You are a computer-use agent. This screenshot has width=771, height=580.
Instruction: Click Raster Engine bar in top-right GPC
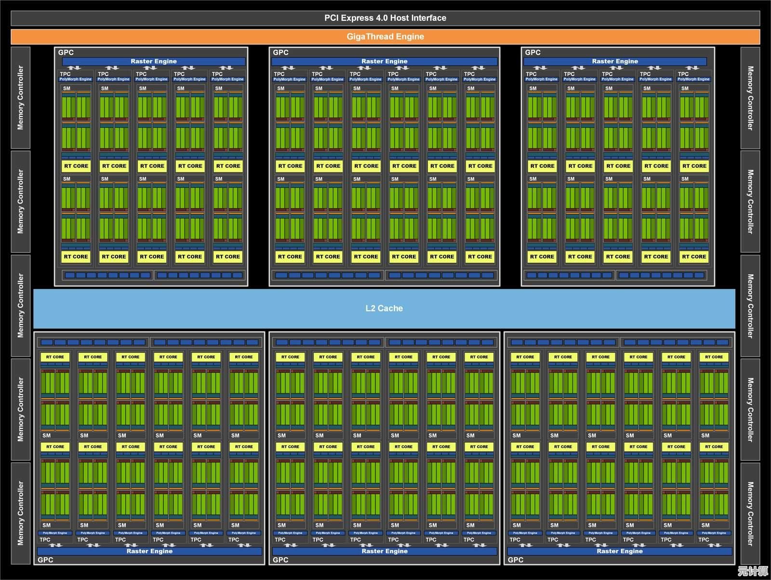coord(615,61)
